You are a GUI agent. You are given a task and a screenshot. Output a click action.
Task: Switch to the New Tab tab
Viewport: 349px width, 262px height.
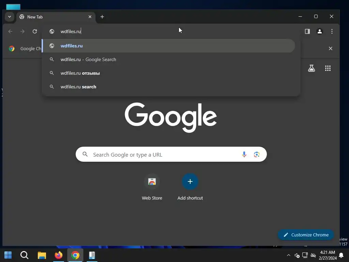56,17
